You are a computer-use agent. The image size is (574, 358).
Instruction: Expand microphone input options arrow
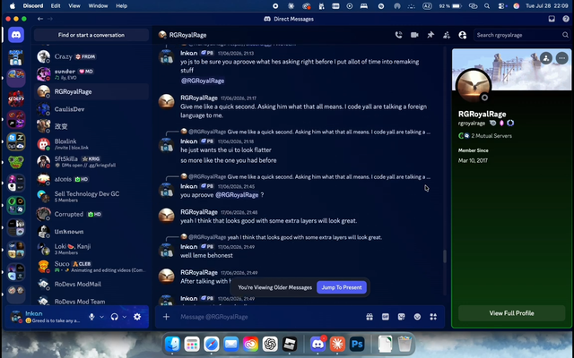pyautogui.click(x=101, y=317)
